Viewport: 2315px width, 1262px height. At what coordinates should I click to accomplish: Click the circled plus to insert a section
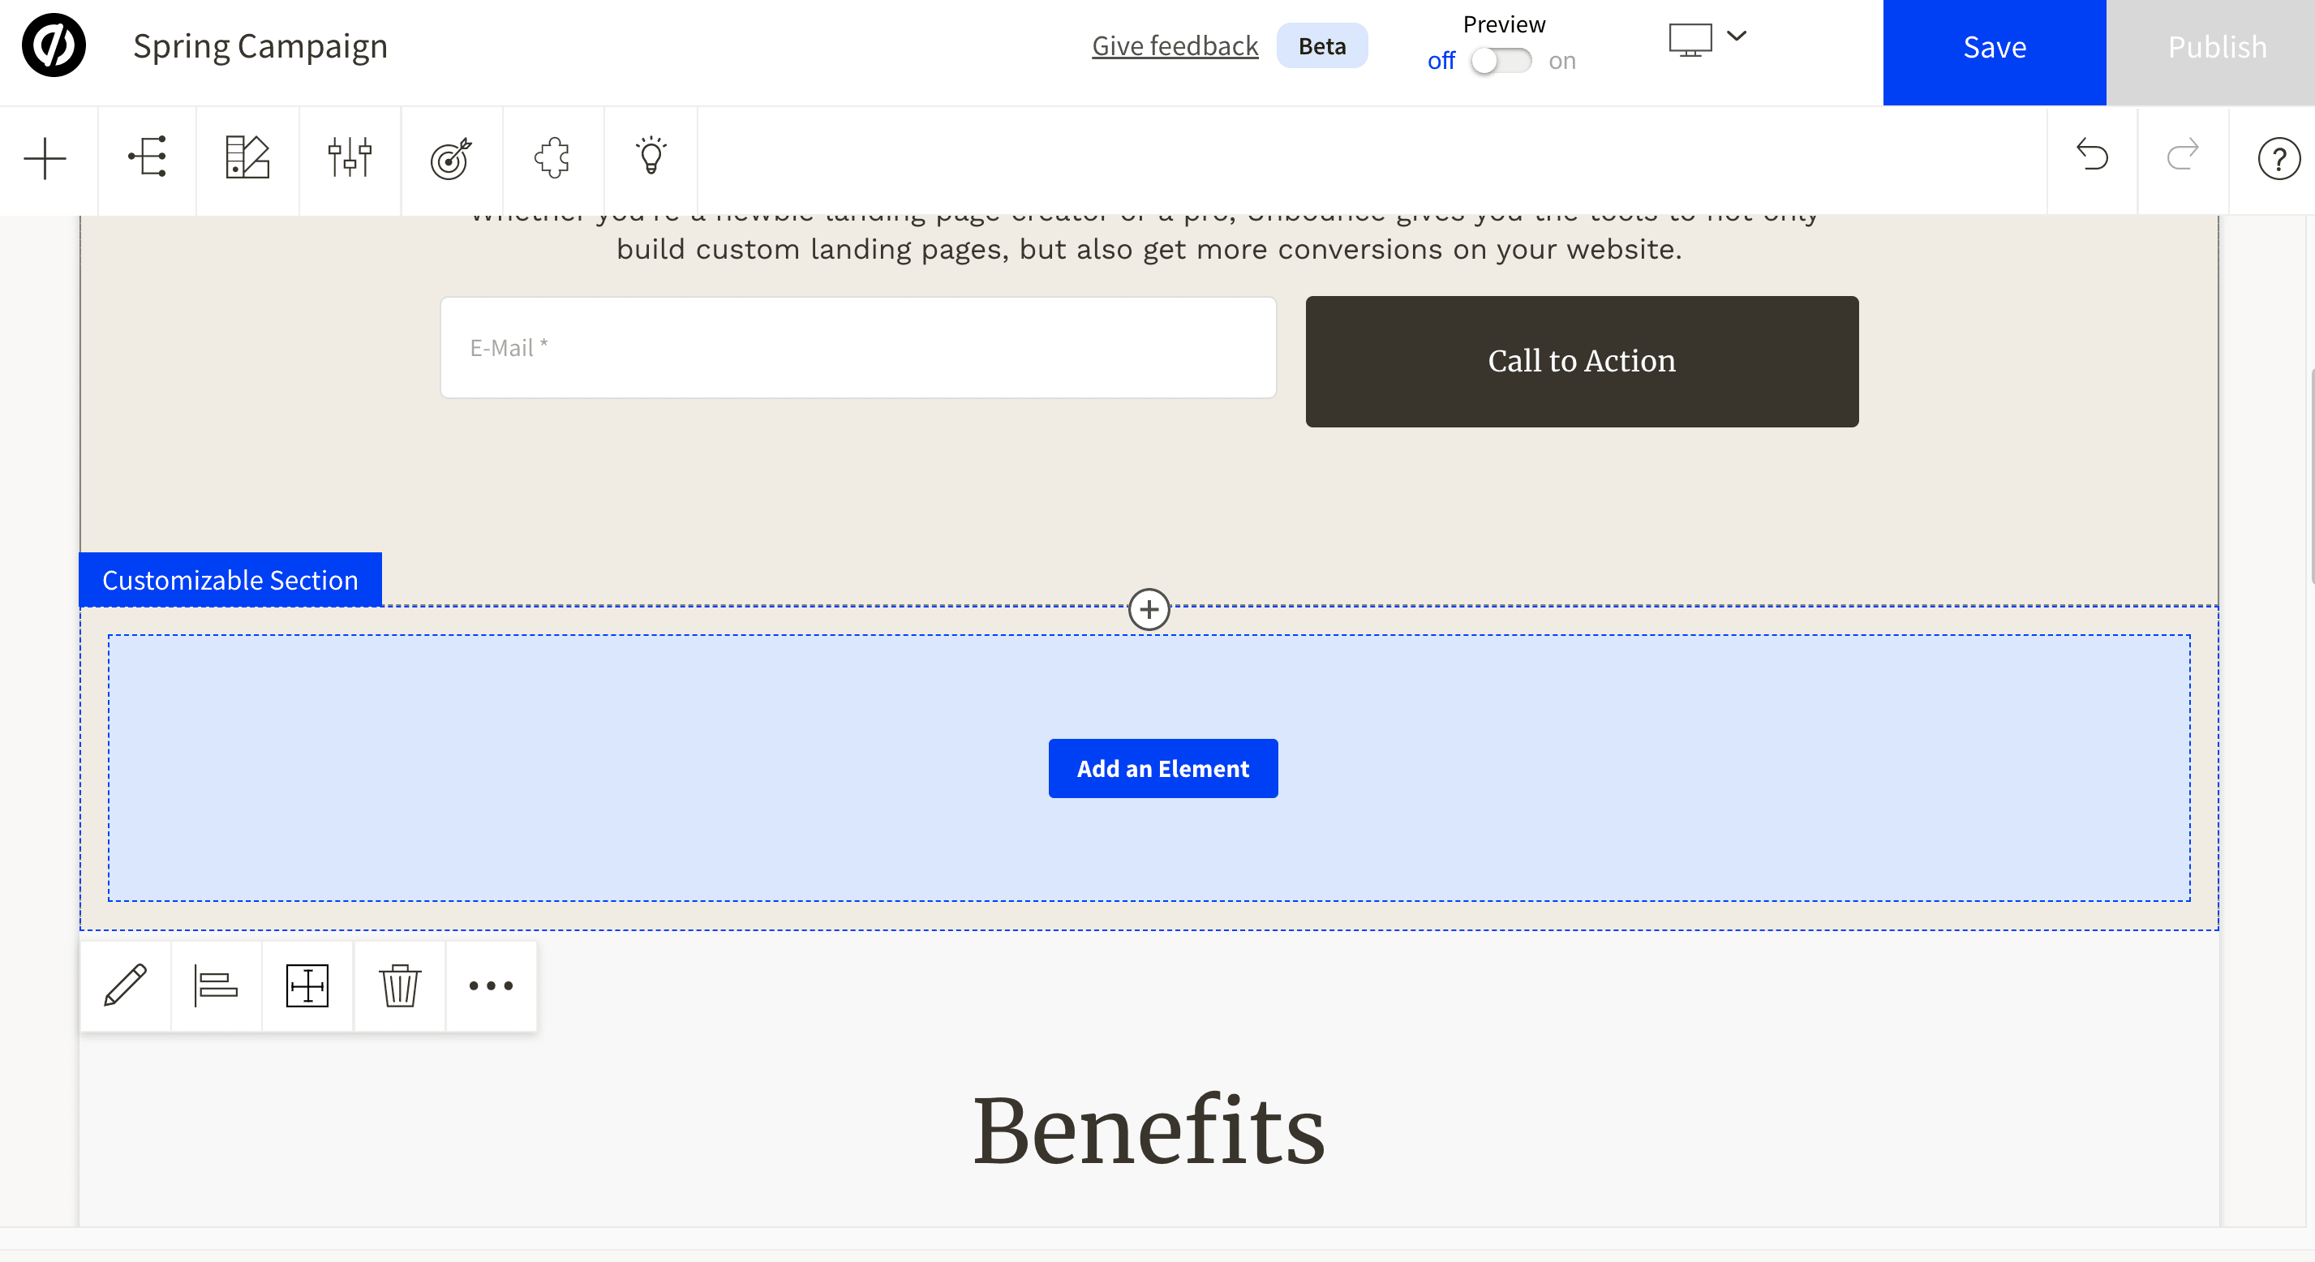coord(1149,609)
